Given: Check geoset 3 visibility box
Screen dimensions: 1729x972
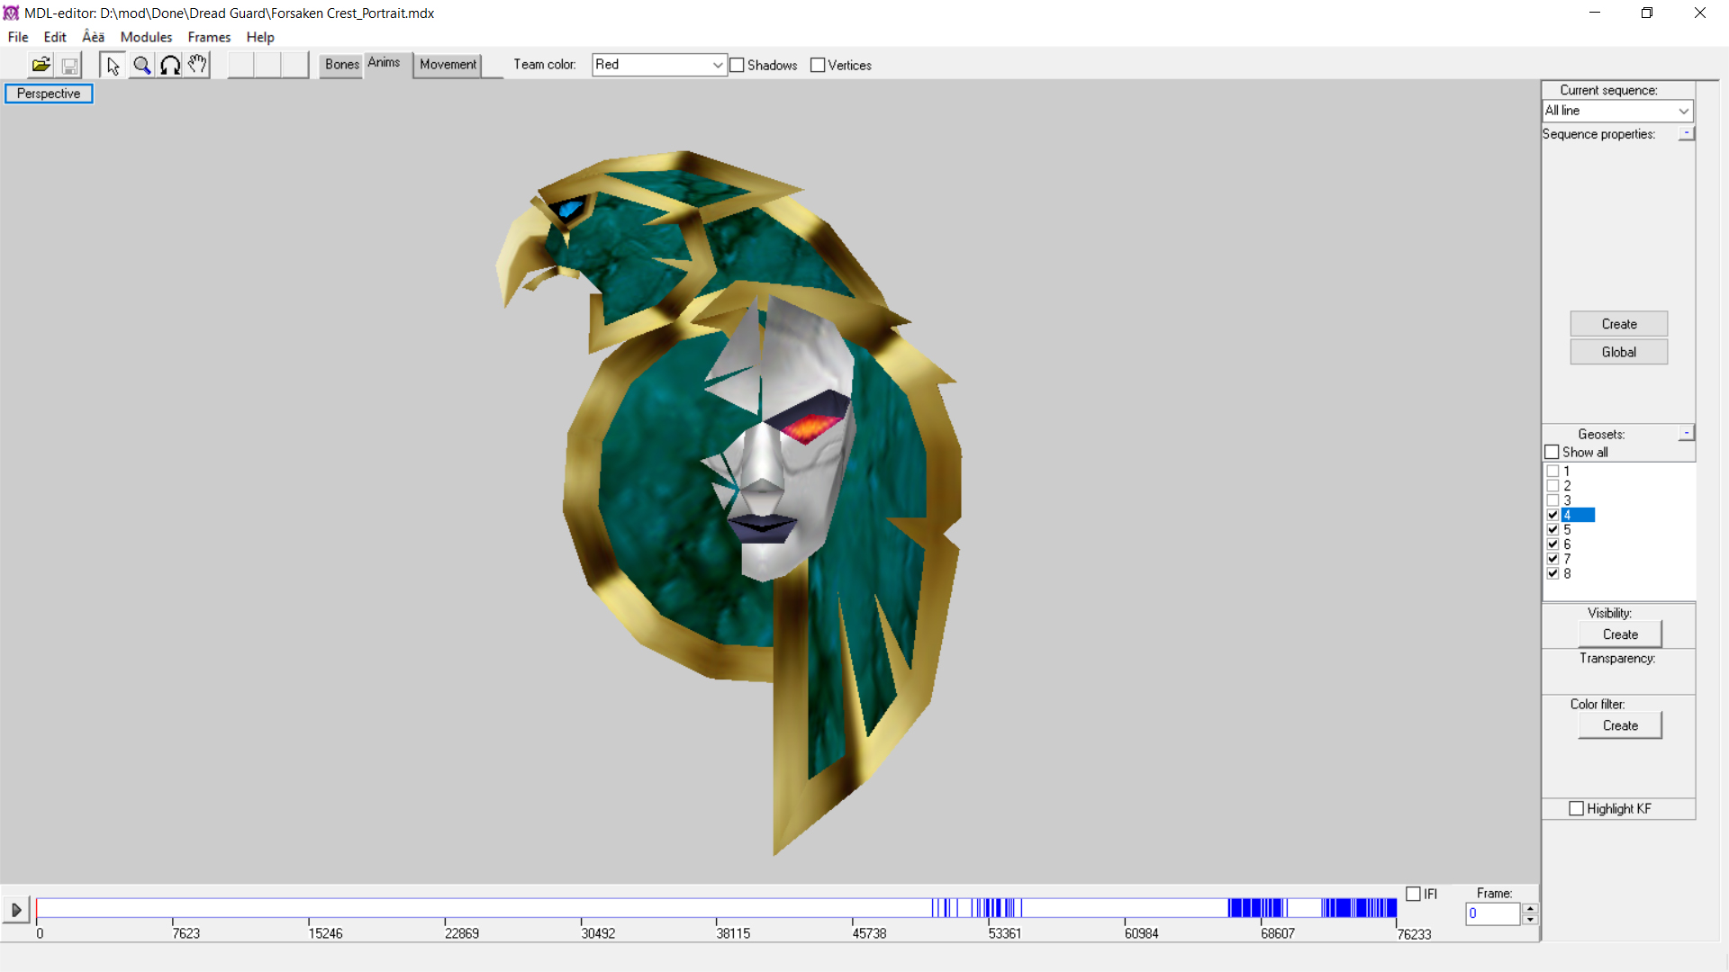Looking at the screenshot, I should [x=1552, y=500].
